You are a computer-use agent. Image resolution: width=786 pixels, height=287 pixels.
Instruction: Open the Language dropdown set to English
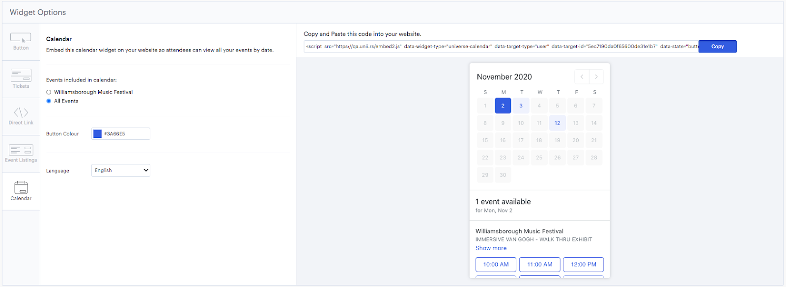click(x=121, y=170)
